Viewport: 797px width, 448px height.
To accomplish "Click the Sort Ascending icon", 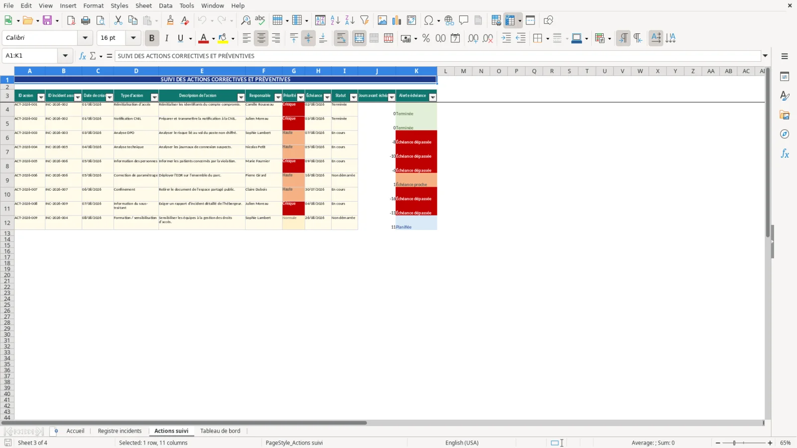I will (x=335, y=20).
